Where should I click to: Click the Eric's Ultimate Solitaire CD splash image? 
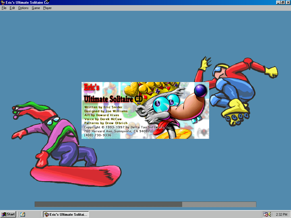tap(145, 110)
